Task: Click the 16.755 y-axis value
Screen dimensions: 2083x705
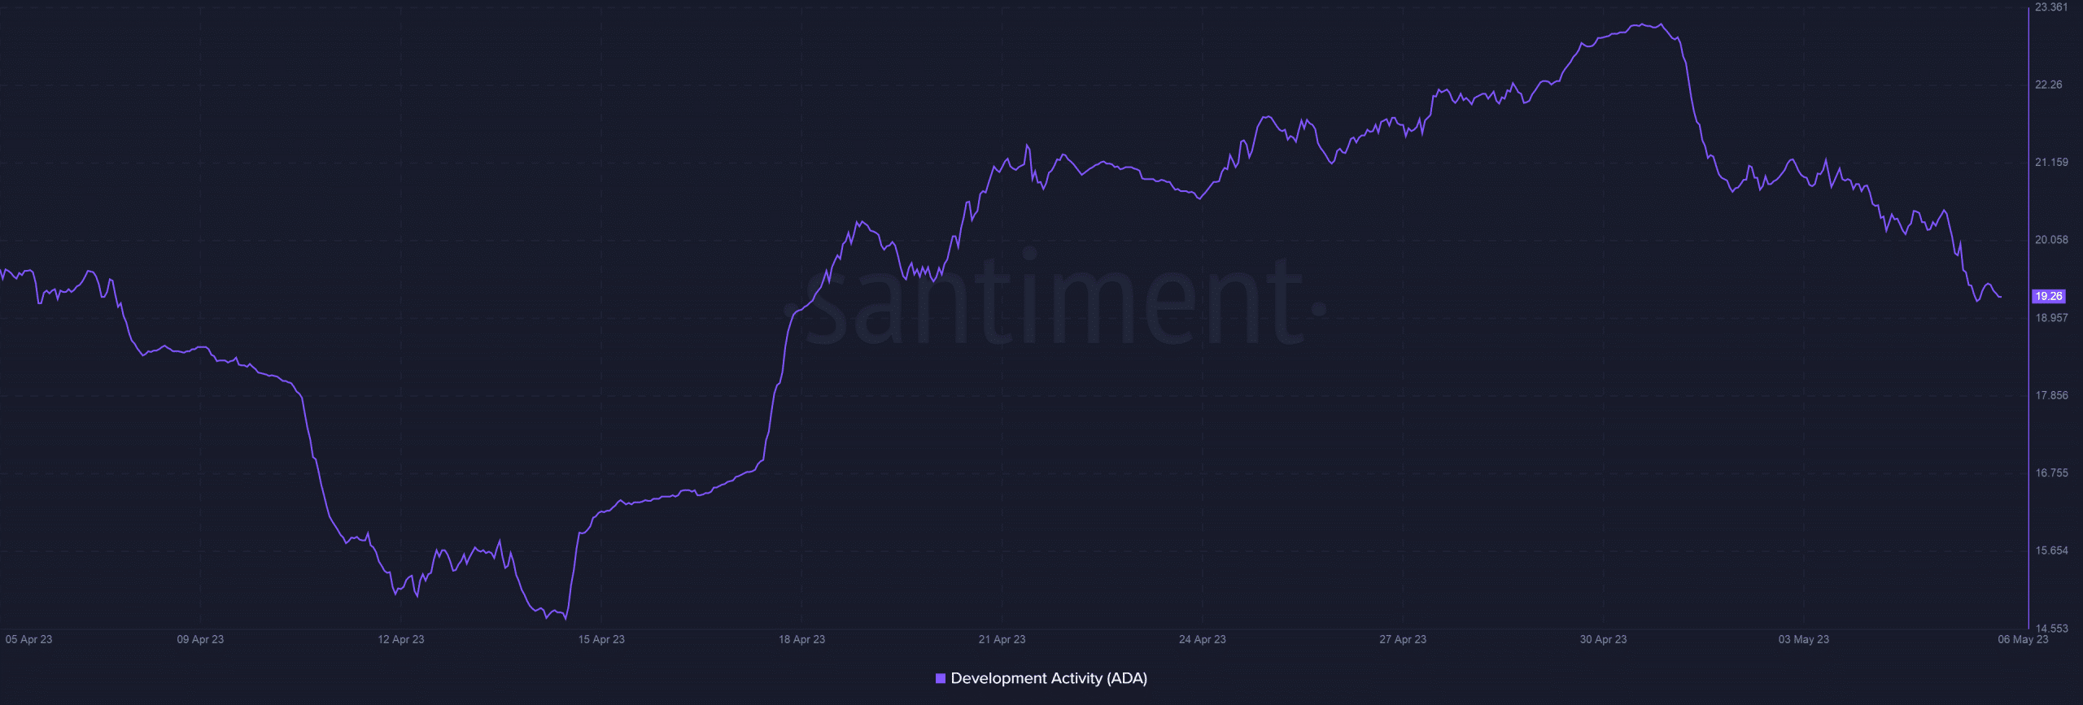Action: 2051,472
